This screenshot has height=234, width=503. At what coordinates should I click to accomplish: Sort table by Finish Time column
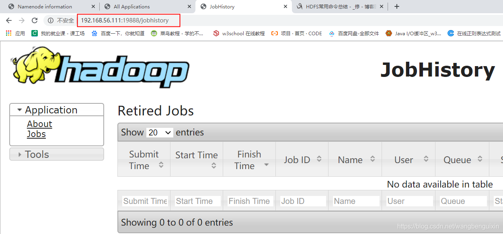249,159
